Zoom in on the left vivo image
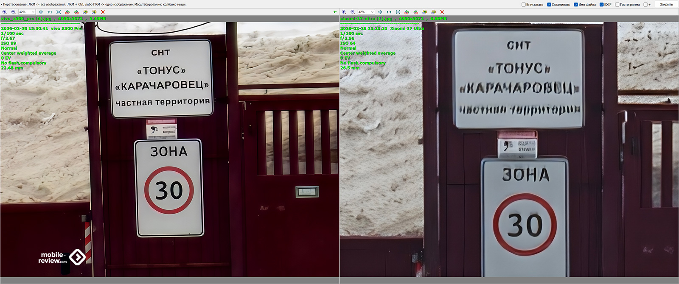The image size is (679, 284). [5, 12]
